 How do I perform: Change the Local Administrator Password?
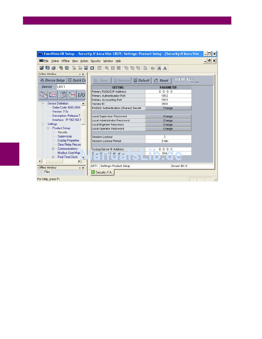pyautogui.click(x=168, y=121)
